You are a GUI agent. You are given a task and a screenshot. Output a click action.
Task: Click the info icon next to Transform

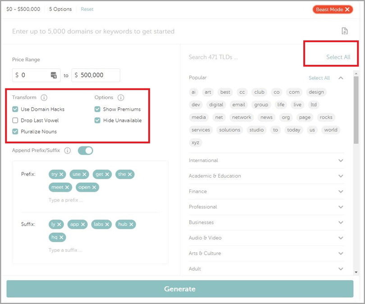click(44, 98)
